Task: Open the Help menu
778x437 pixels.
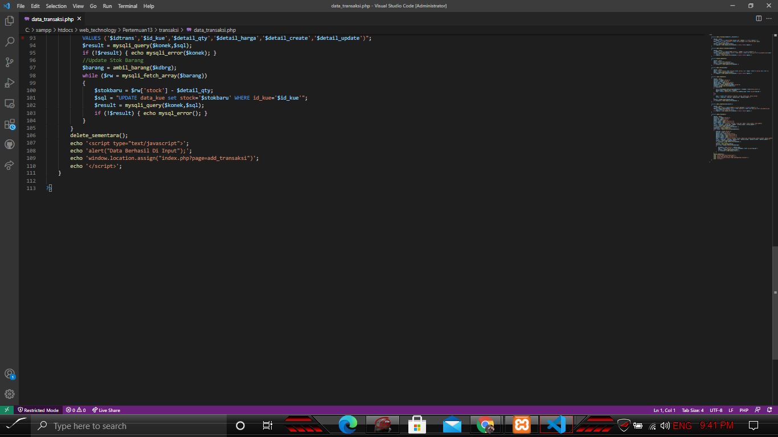Action: click(x=149, y=6)
